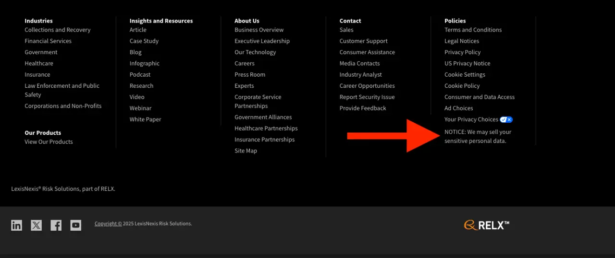Screen dimensions: 615x258
Task: Open Healthcare Partnerships
Action: click(x=266, y=129)
